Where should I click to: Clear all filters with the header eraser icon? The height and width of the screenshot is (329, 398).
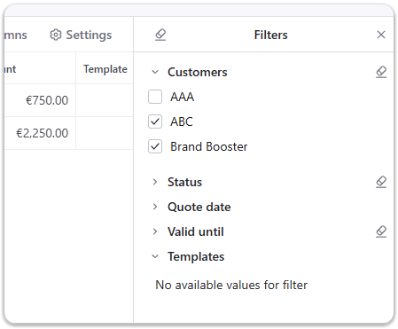point(160,35)
